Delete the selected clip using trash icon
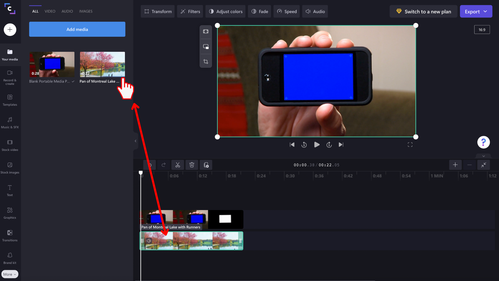The height and width of the screenshot is (281, 499). [x=192, y=165]
